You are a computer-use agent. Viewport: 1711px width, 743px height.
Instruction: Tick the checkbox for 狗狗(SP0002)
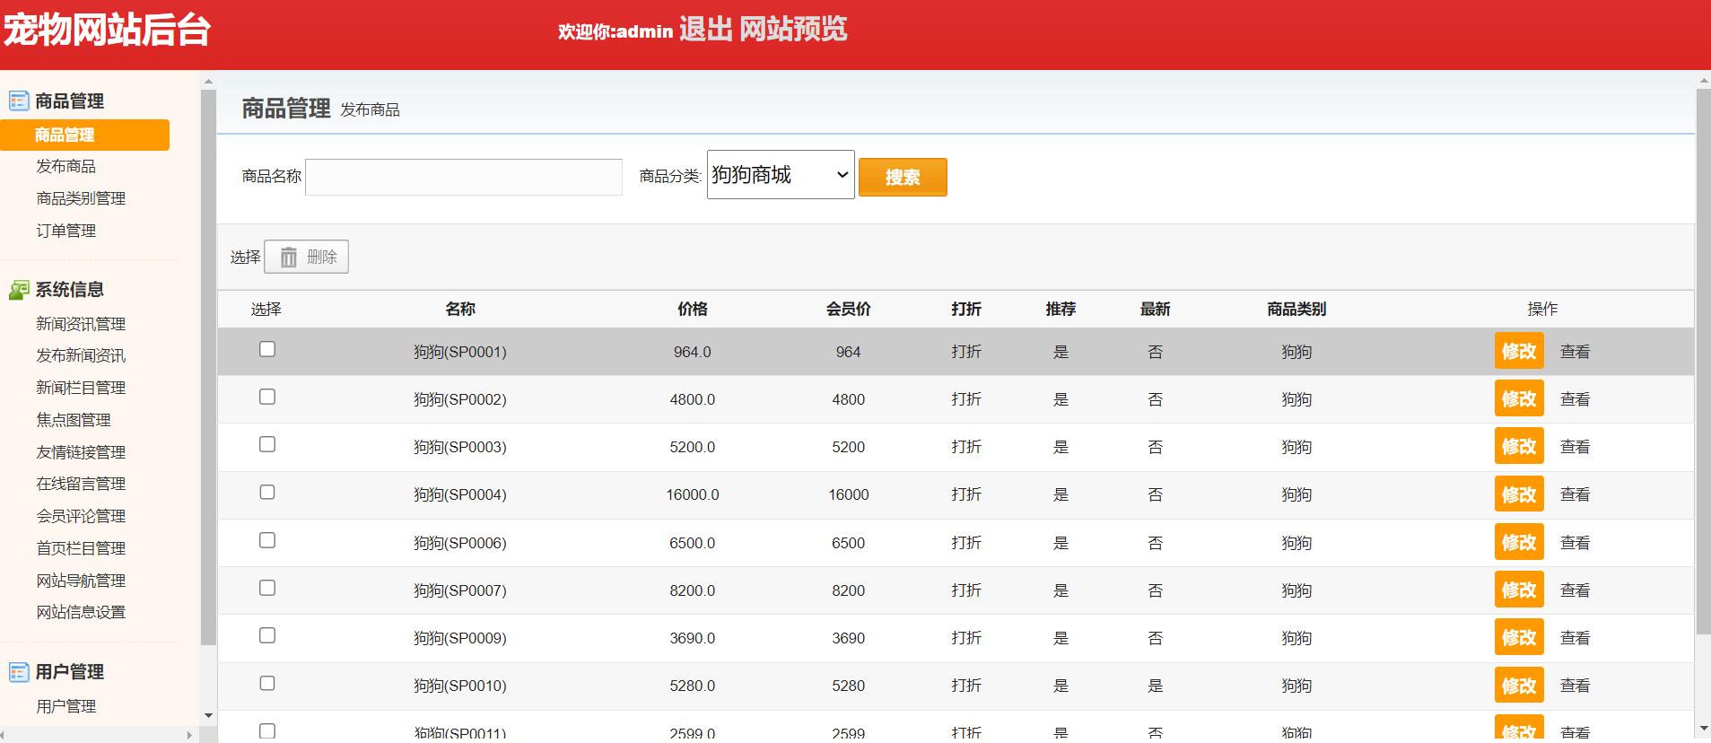point(267,397)
